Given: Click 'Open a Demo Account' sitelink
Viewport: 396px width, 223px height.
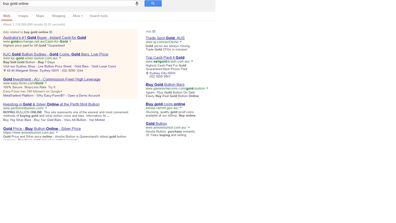Looking at the screenshot, I should 84,95.
